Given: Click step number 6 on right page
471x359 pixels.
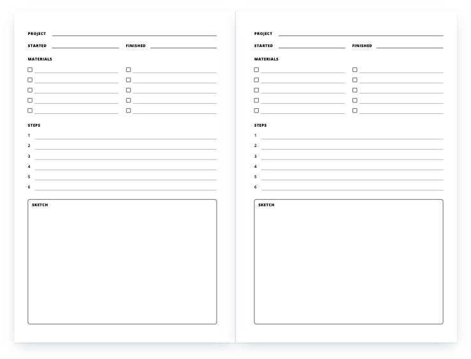Looking at the screenshot, I should click(256, 187).
